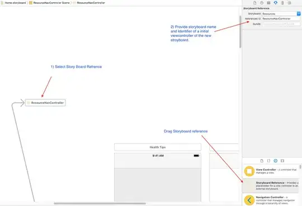Show the Code Snippet library
Image resolution: width=302 pixels, height=206 pixels.
pyautogui.click(x=268, y=161)
